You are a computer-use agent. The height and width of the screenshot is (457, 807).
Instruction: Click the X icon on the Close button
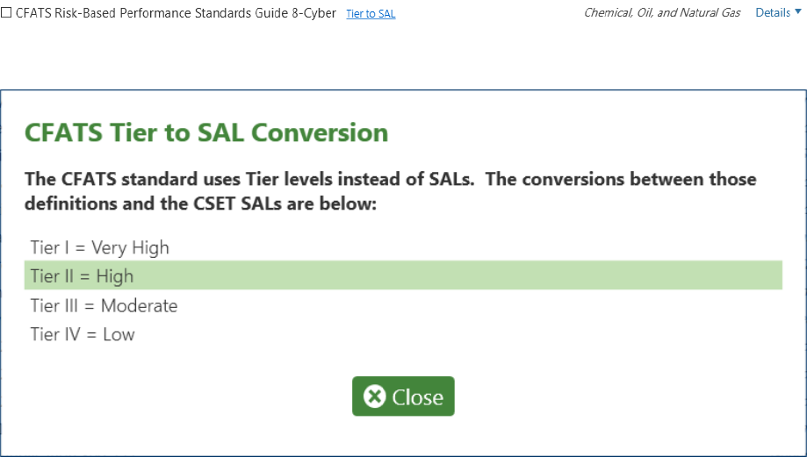point(375,396)
